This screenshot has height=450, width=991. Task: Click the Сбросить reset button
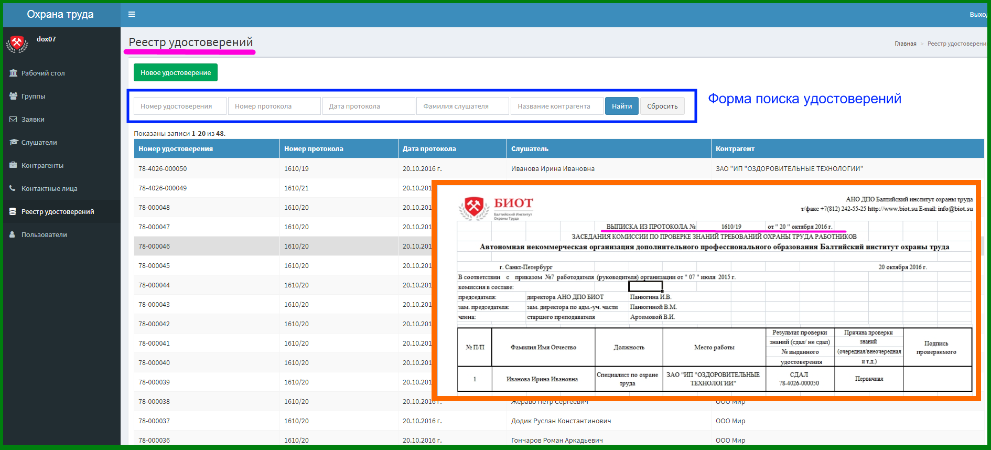tap(662, 106)
